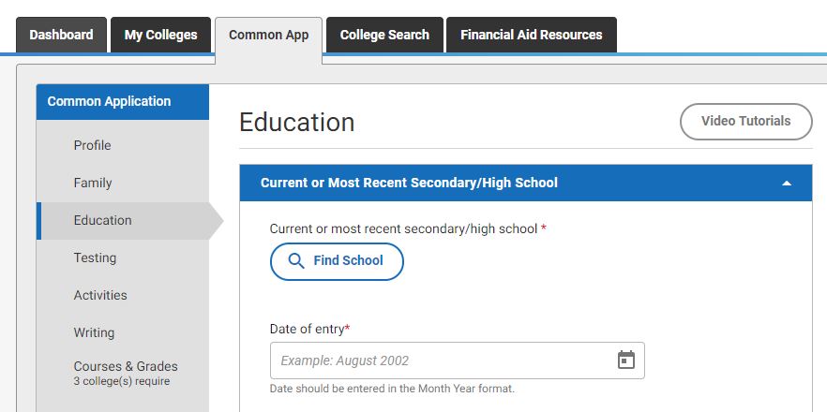Click the magnifying glass search icon
Image resolution: width=827 pixels, height=412 pixels.
296,261
